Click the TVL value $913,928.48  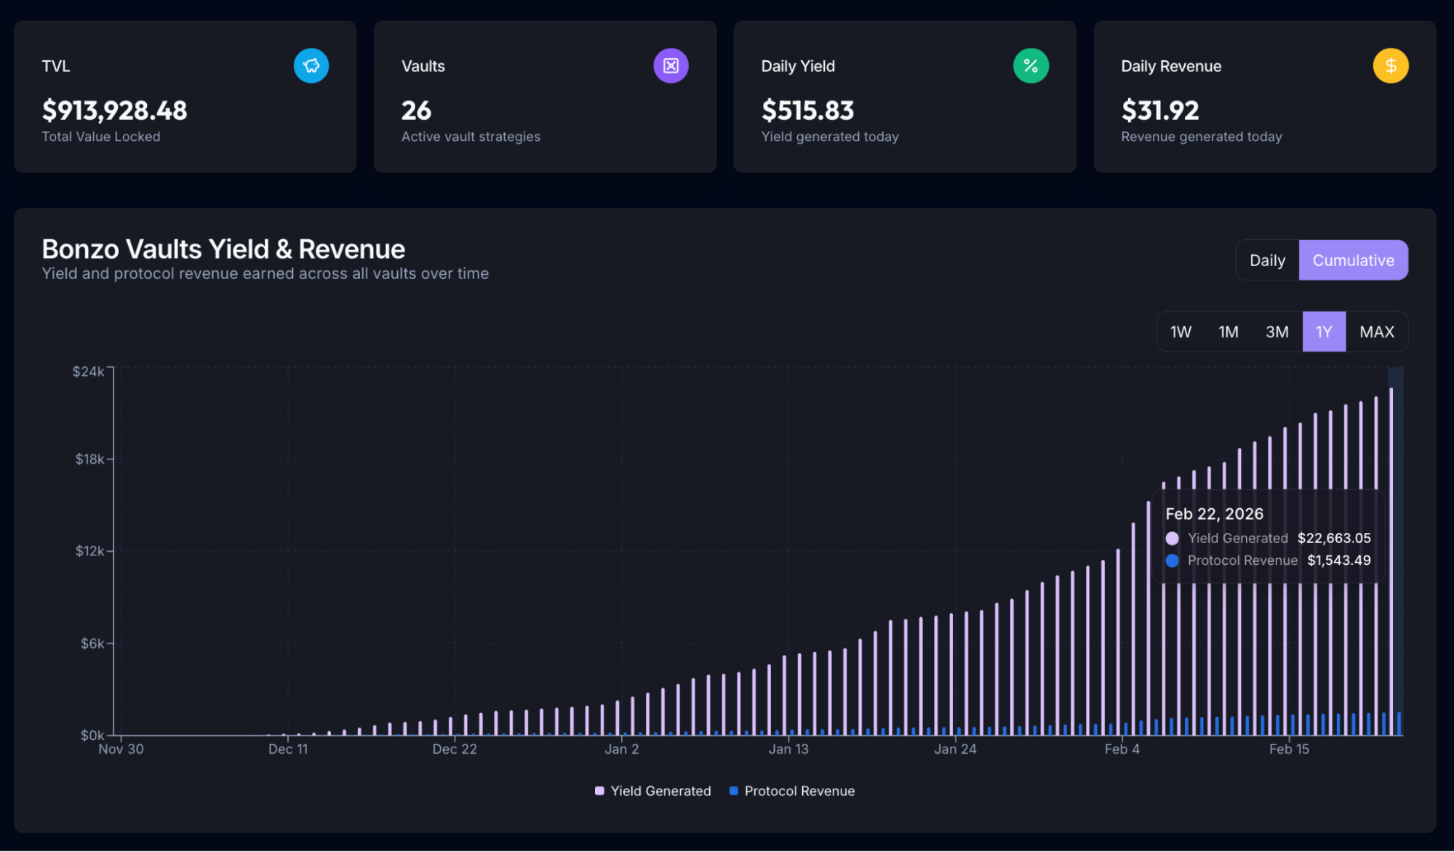point(115,110)
